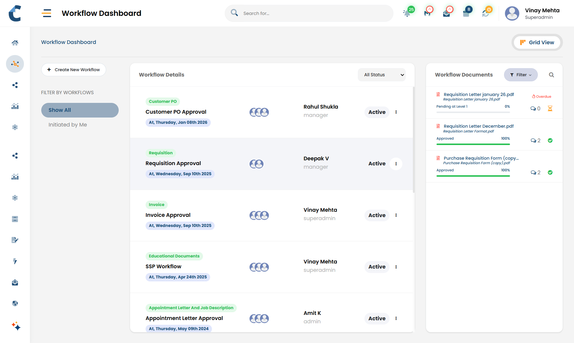Open the globe icon in sidebar
Screen dimensions: 574x343
15,303
